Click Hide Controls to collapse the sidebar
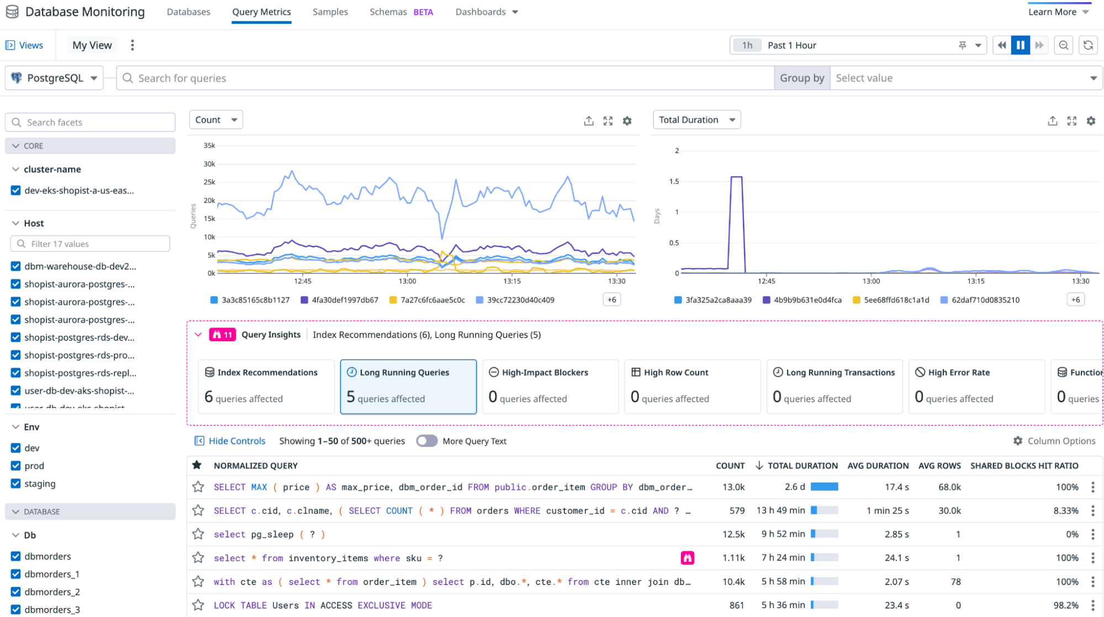Image resolution: width=1104 pixels, height=617 pixels. [230, 441]
